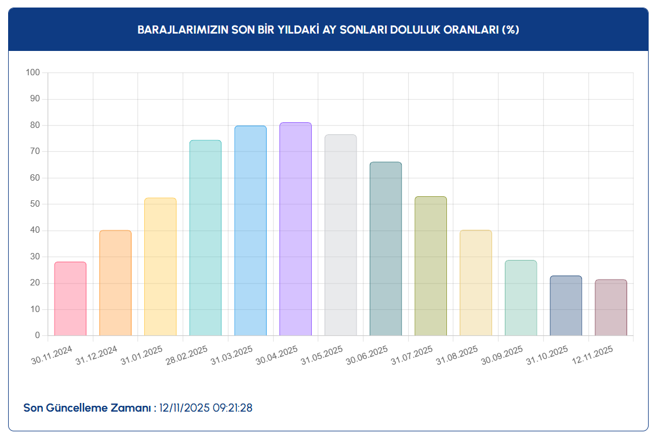Select the cream 31.08.2025 bar
Screen dimensions: 655x440
click(476, 283)
